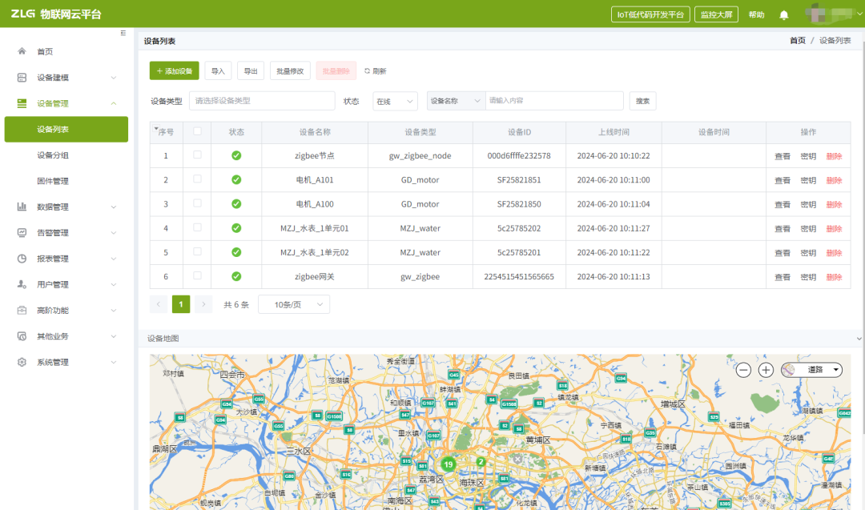865x510 pixels.
Task: Check the box for zigbee节点 row
Action: point(197,155)
